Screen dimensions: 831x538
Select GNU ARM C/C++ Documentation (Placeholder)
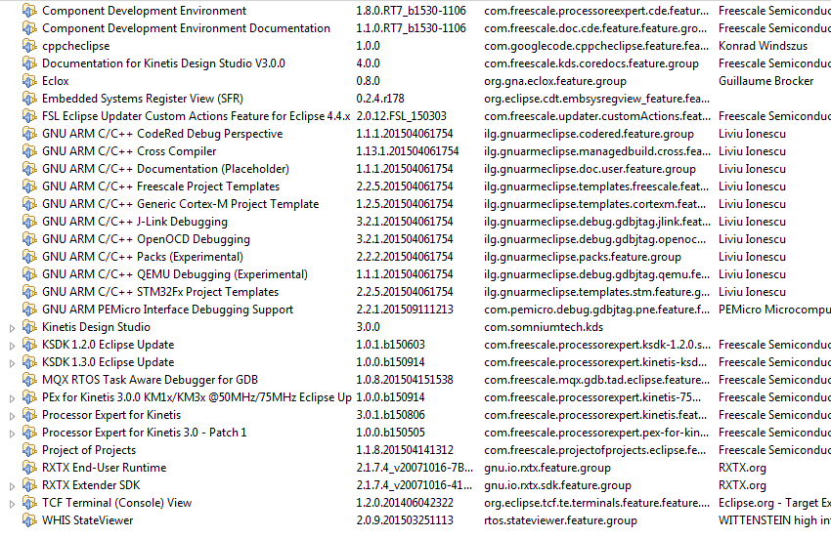(x=165, y=169)
